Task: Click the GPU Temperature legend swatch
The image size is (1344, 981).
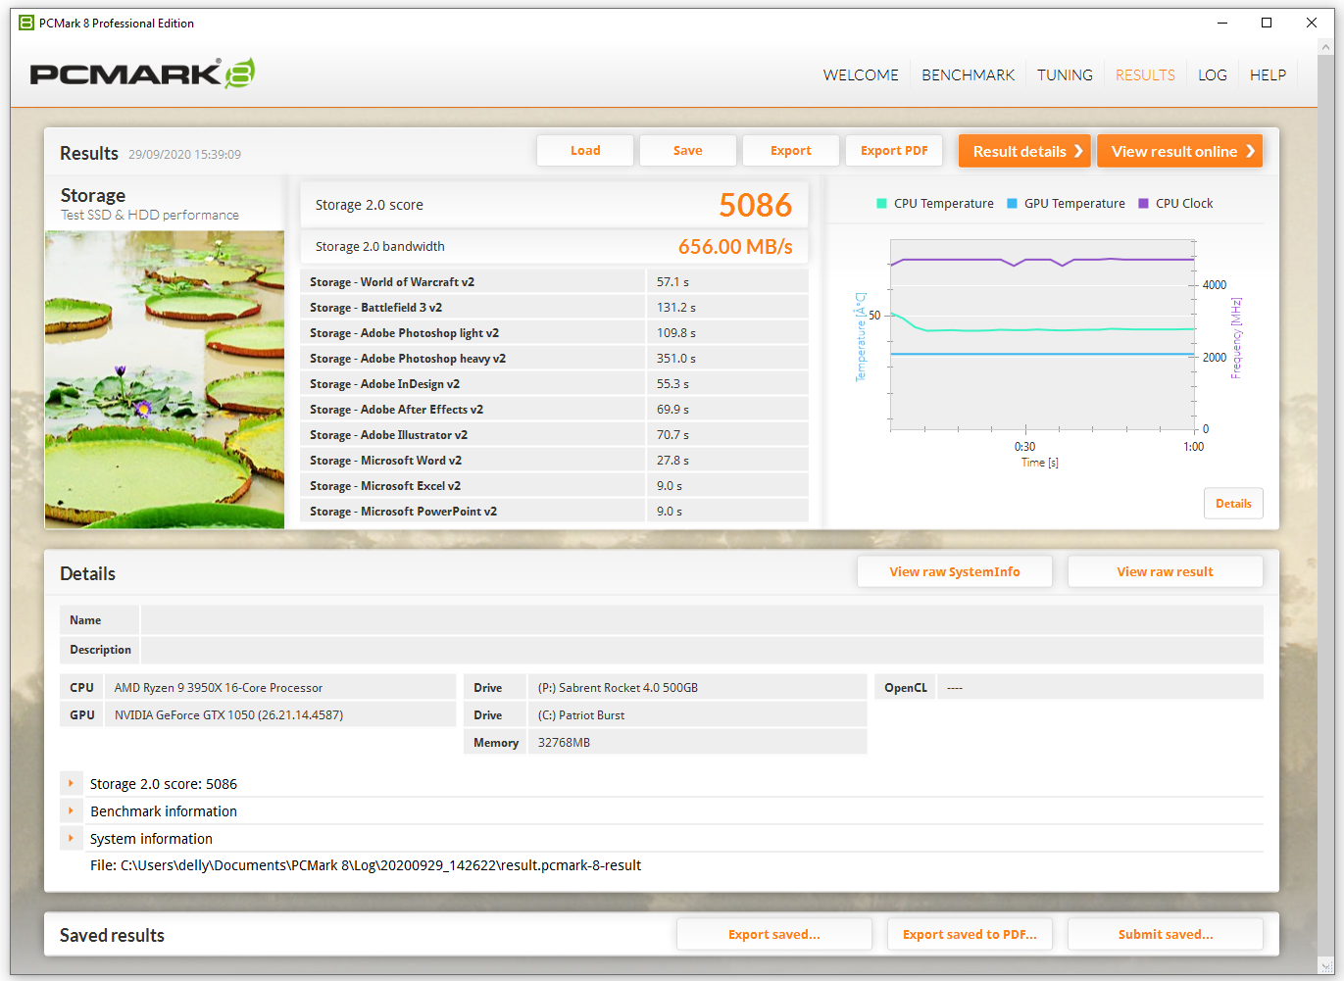Action: [1013, 204]
